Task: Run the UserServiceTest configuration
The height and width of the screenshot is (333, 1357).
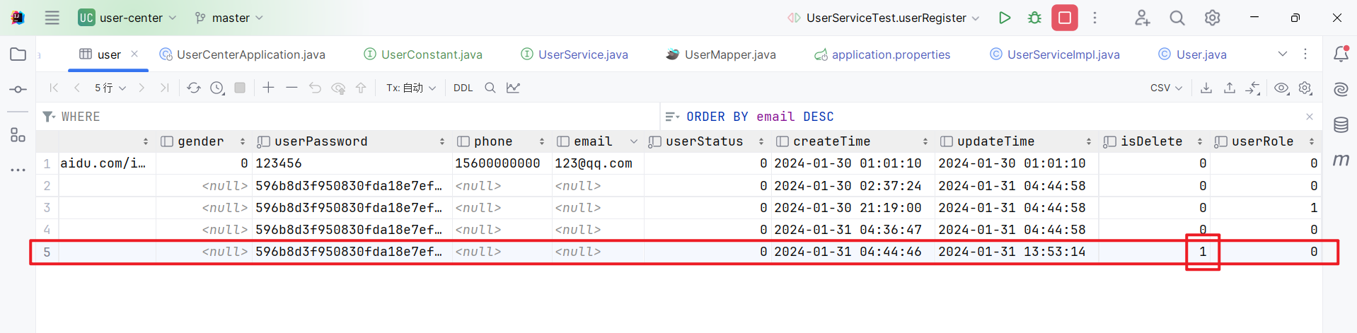Action: coord(1004,18)
